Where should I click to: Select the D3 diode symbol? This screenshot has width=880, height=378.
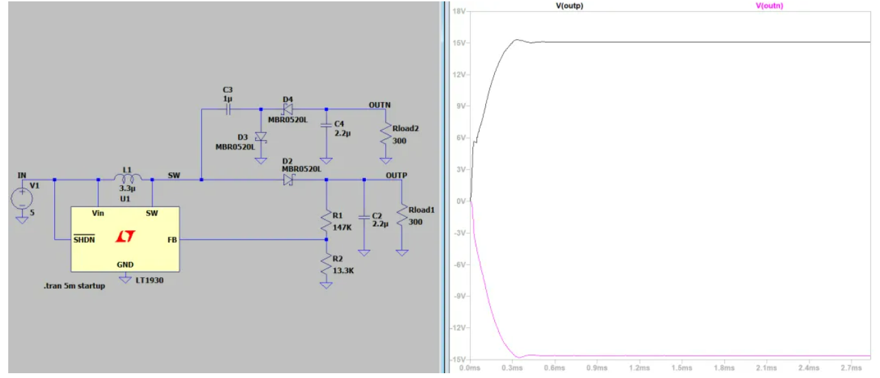pos(261,138)
